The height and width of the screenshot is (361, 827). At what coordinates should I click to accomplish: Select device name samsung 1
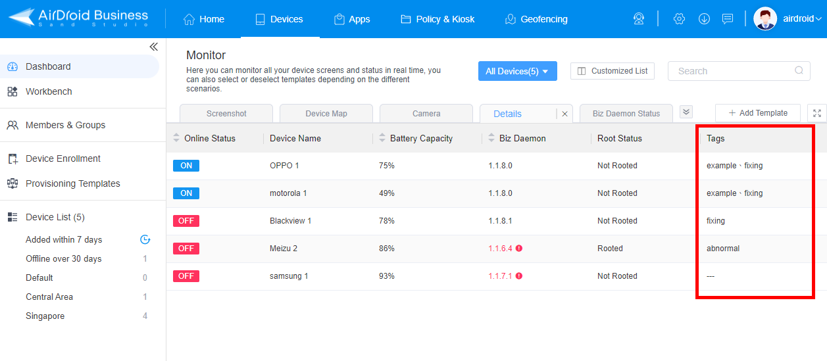point(289,276)
